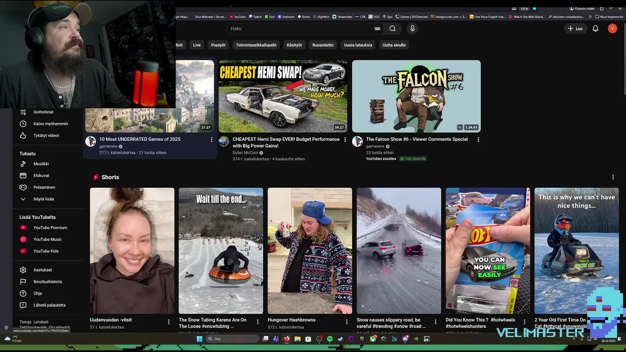This screenshot has width=626, height=352.
Task: Expand Näytä lisää in sidebar
Action: (x=48, y=199)
